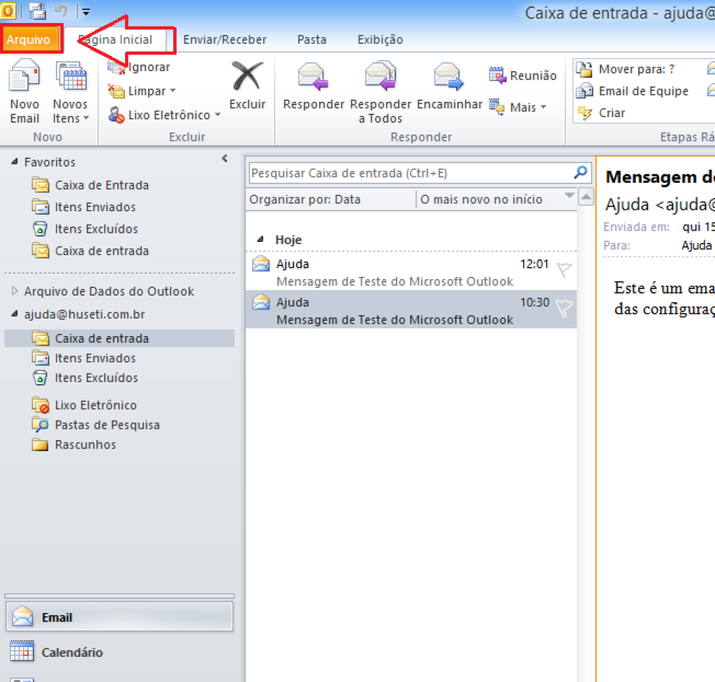The image size is (715, 682).
Task: Click Criar new quick step
Action: (600, 113)
